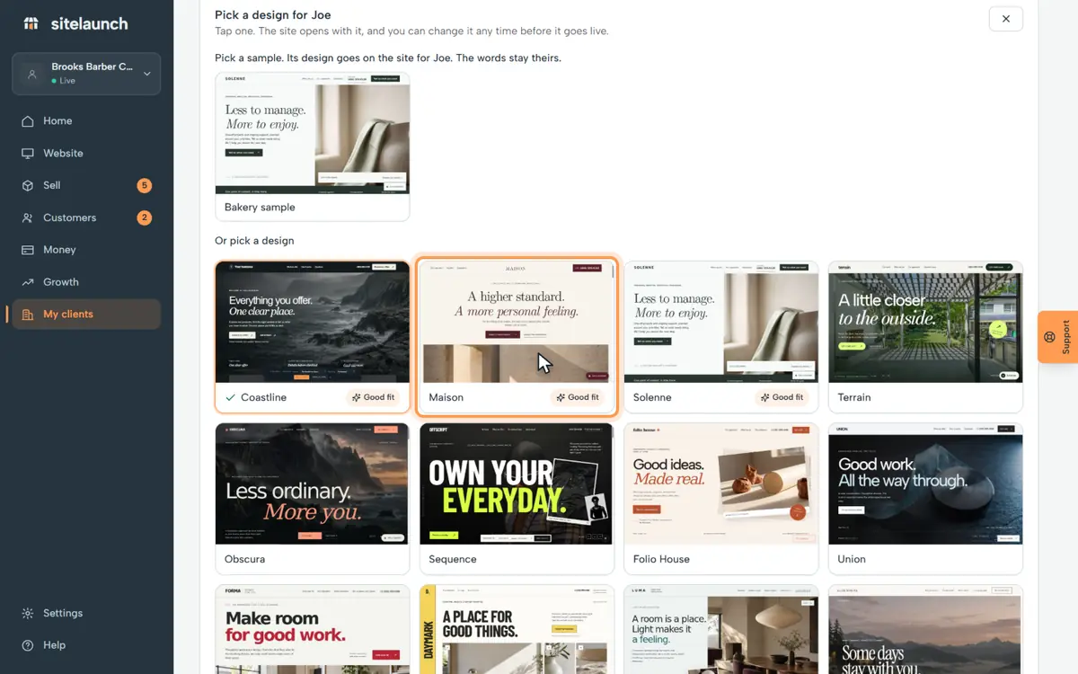Click the Pick a design for Joe heading
The image size is (1078, 674).
273,15
